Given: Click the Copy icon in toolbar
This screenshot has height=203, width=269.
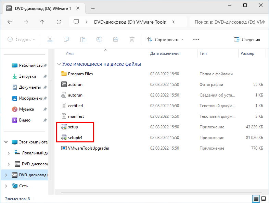Looking at the screenshot, I should [x=66, y=39].
